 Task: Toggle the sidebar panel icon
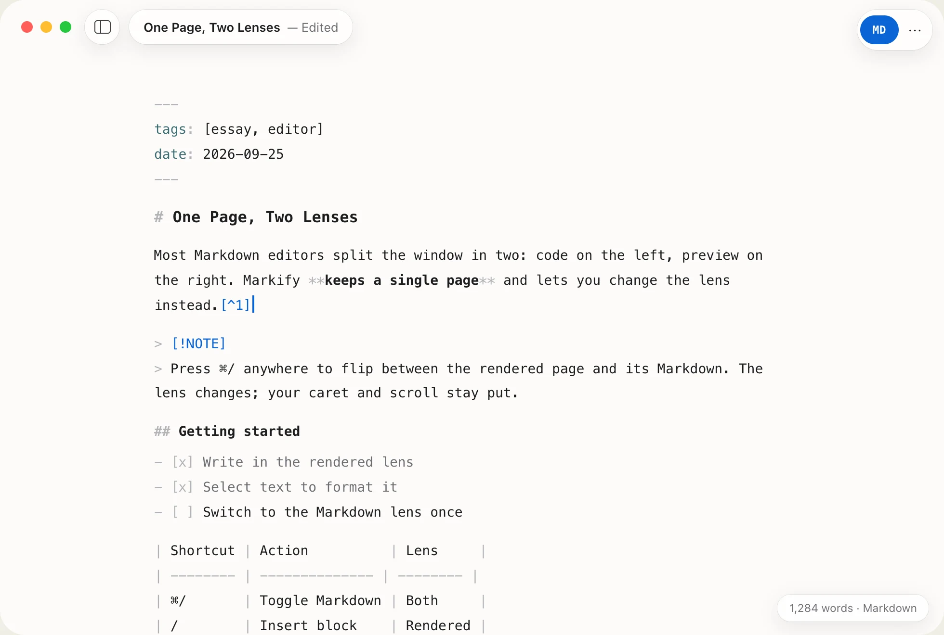point(102,27)
